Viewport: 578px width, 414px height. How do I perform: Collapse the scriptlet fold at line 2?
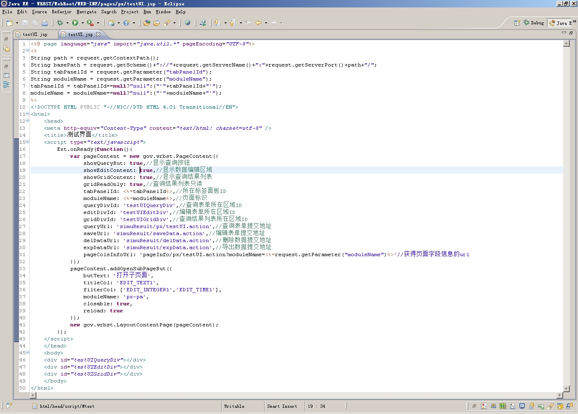click(x=28, y=50)
